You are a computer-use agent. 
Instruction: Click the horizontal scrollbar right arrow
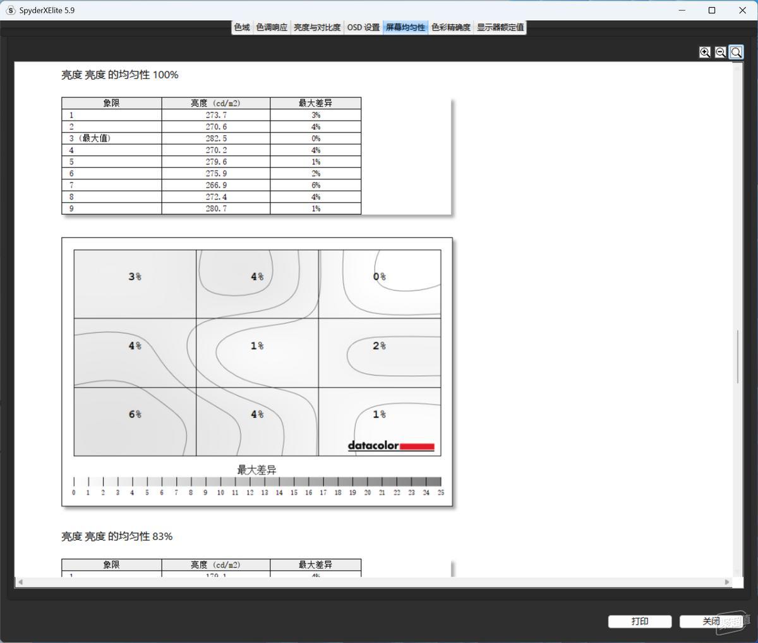[x=727, y=582]
